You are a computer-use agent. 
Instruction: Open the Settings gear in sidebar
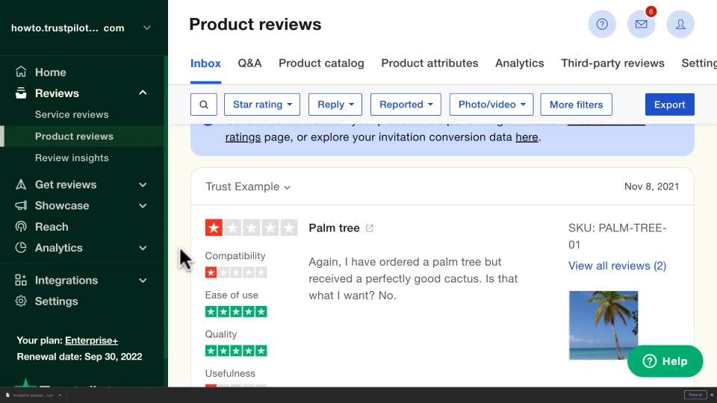pyautogui.click(x=21, y=302)
